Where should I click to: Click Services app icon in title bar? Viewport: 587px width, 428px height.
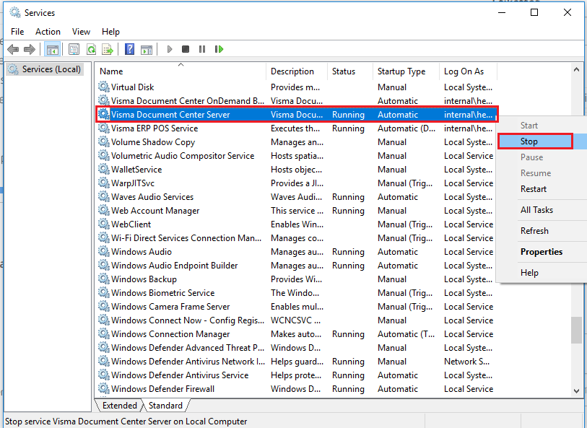click(15, 13)
